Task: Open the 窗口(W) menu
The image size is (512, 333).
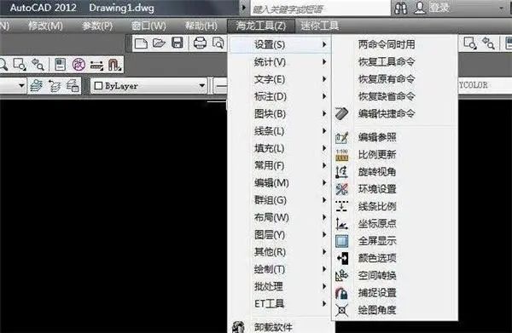Action: point(148,26)
